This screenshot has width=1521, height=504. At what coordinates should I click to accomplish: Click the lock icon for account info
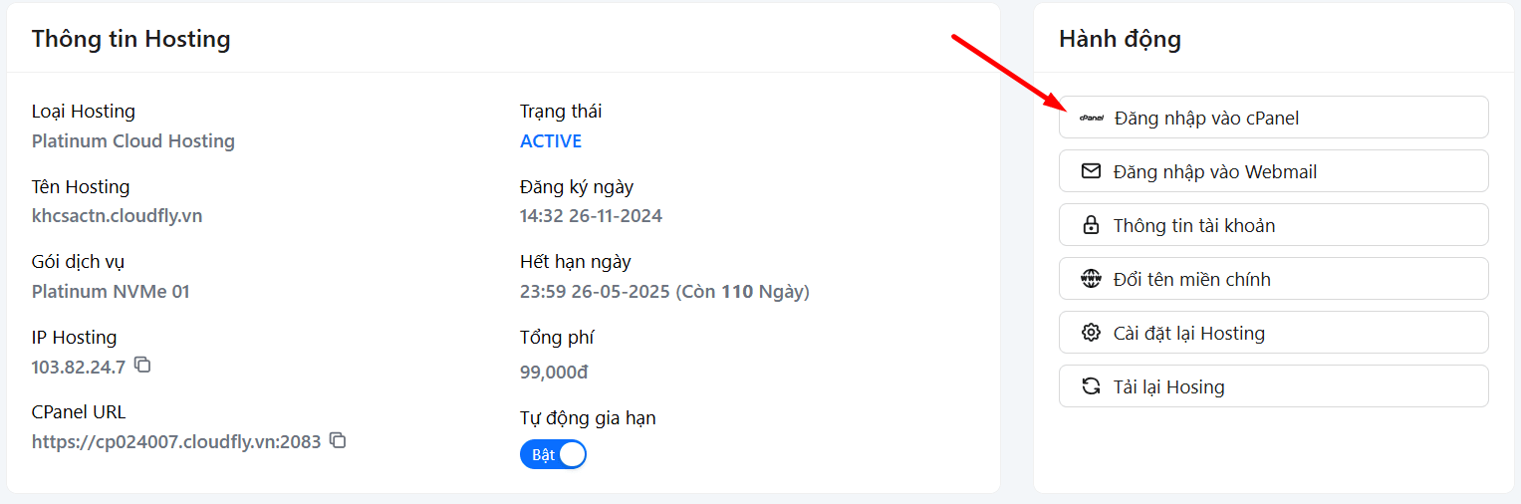[1091, 225]
